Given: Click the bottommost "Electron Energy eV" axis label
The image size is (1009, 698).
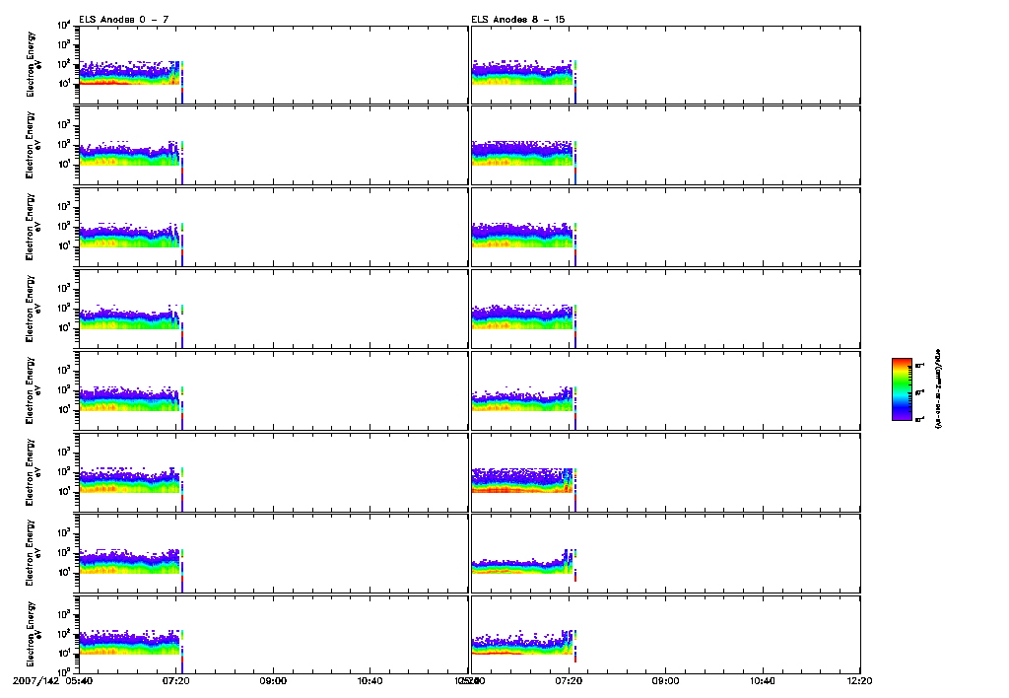Looking at the screenshot, I should 34,635.
